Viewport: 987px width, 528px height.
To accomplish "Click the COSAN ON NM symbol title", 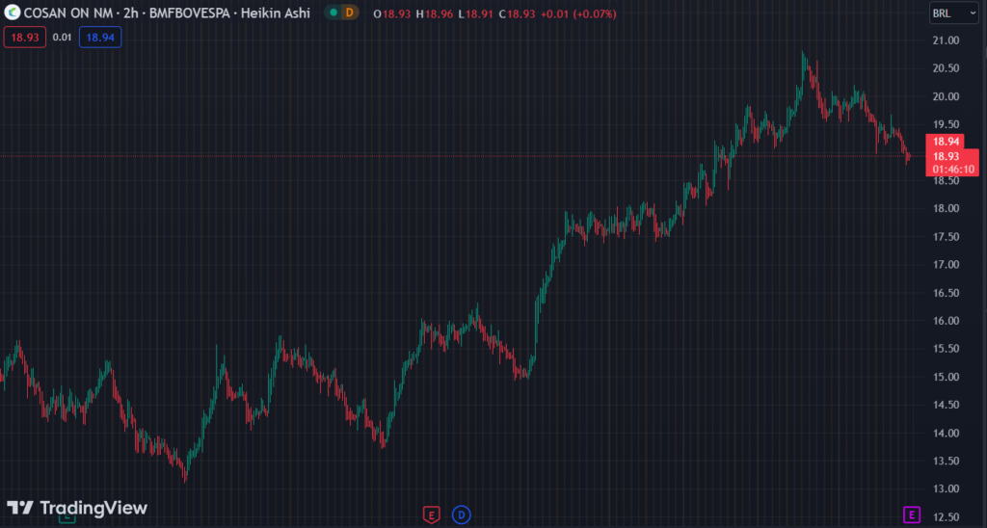I will tap(70, 13).
